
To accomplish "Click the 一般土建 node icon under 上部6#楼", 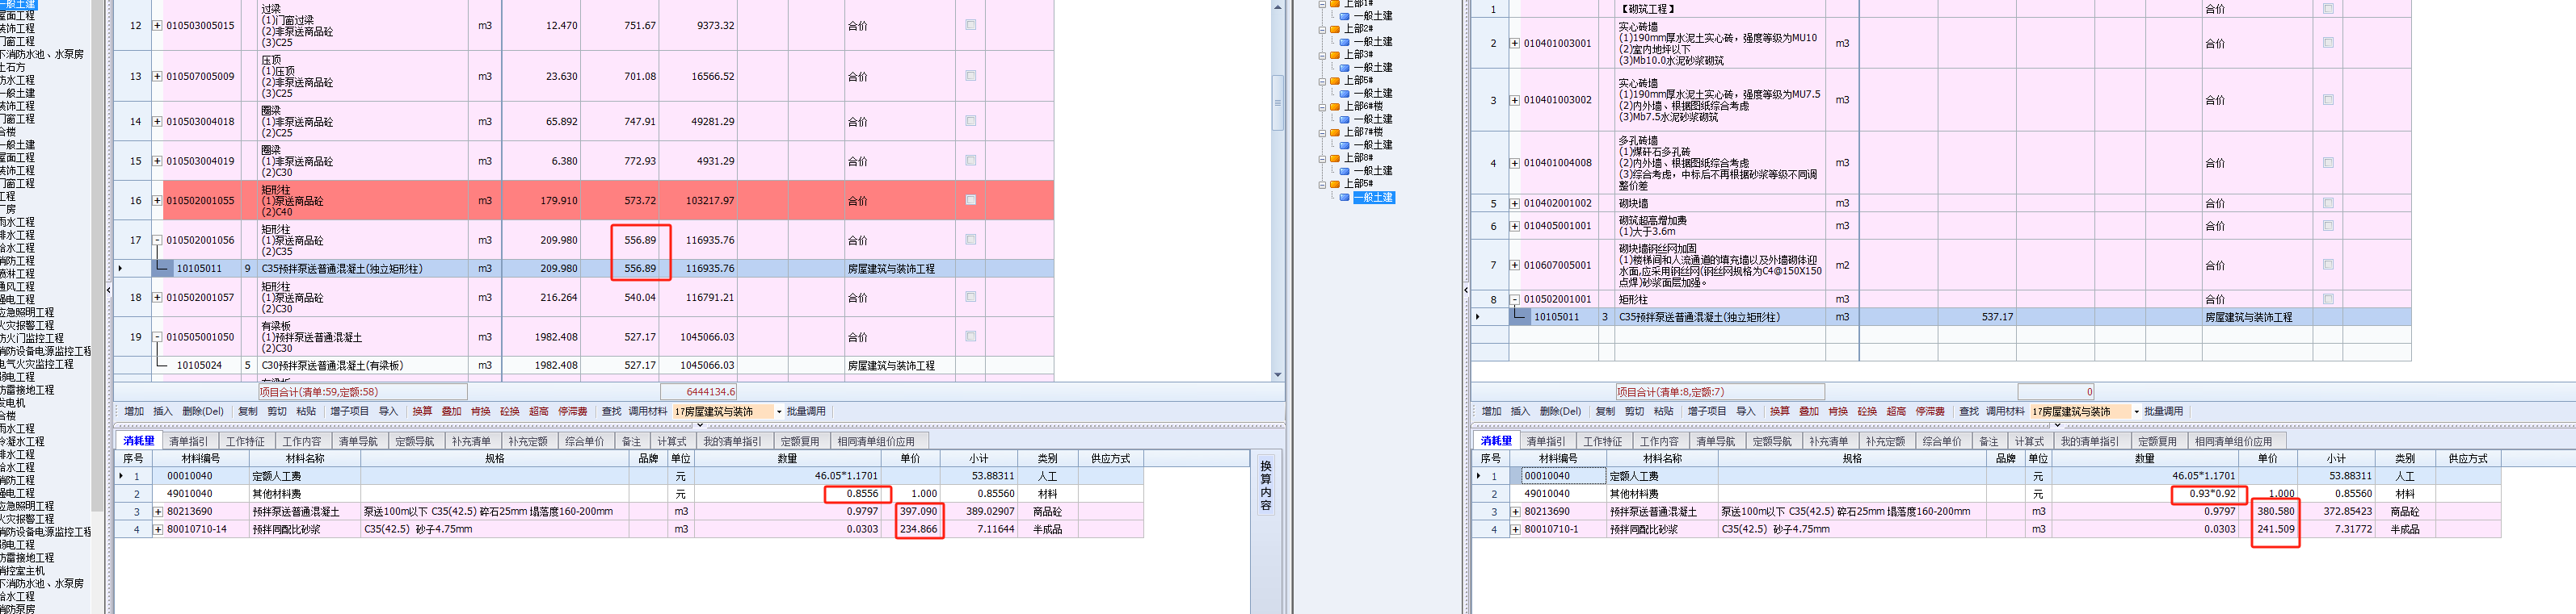I will (1345, 119).
